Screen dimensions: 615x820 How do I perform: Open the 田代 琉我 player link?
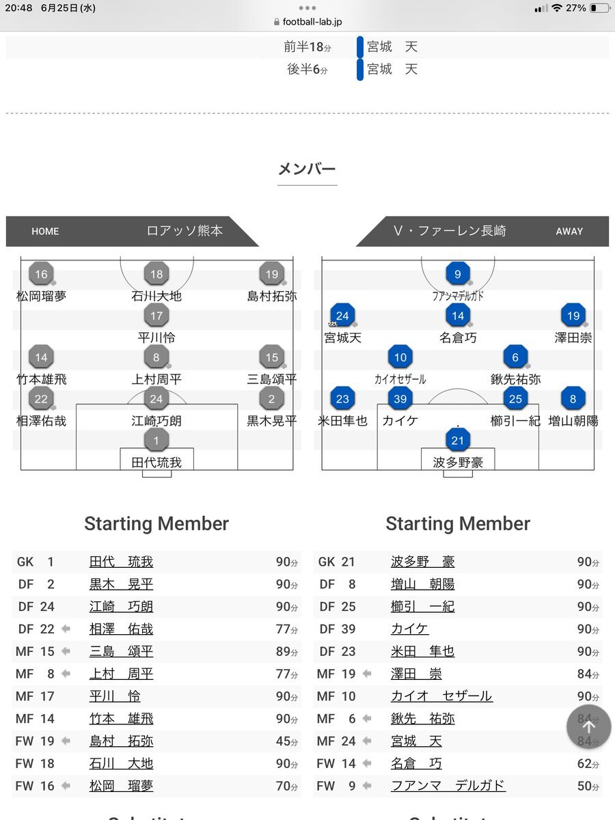121,562
